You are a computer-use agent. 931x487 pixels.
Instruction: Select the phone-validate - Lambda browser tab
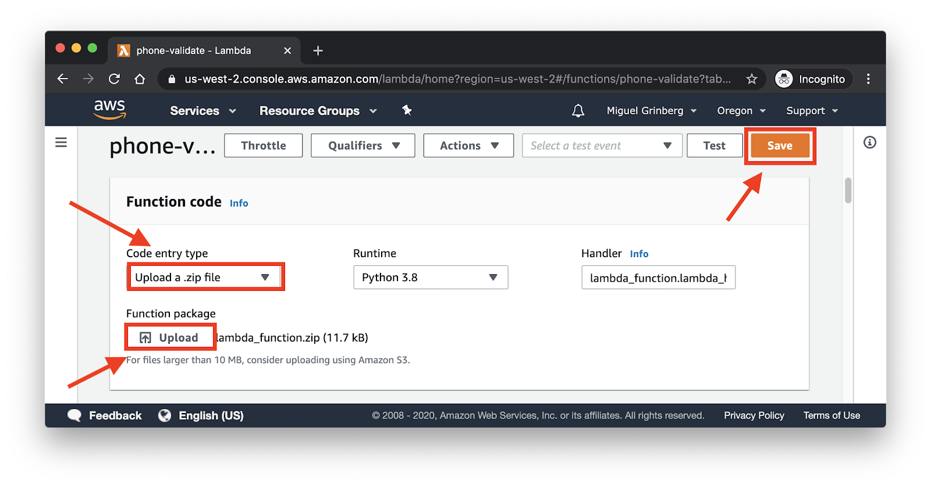point(204,51)
